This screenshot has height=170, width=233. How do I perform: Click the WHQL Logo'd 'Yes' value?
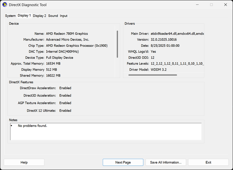[153, 51]
